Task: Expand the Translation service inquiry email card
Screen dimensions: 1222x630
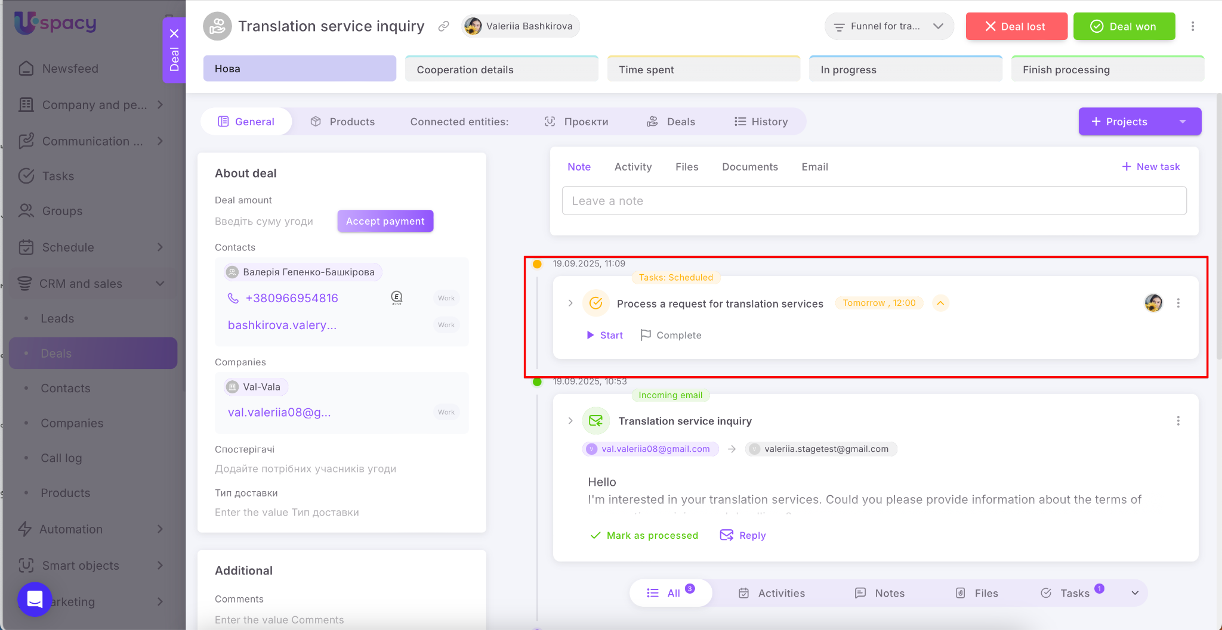Action: pos(570,421)
